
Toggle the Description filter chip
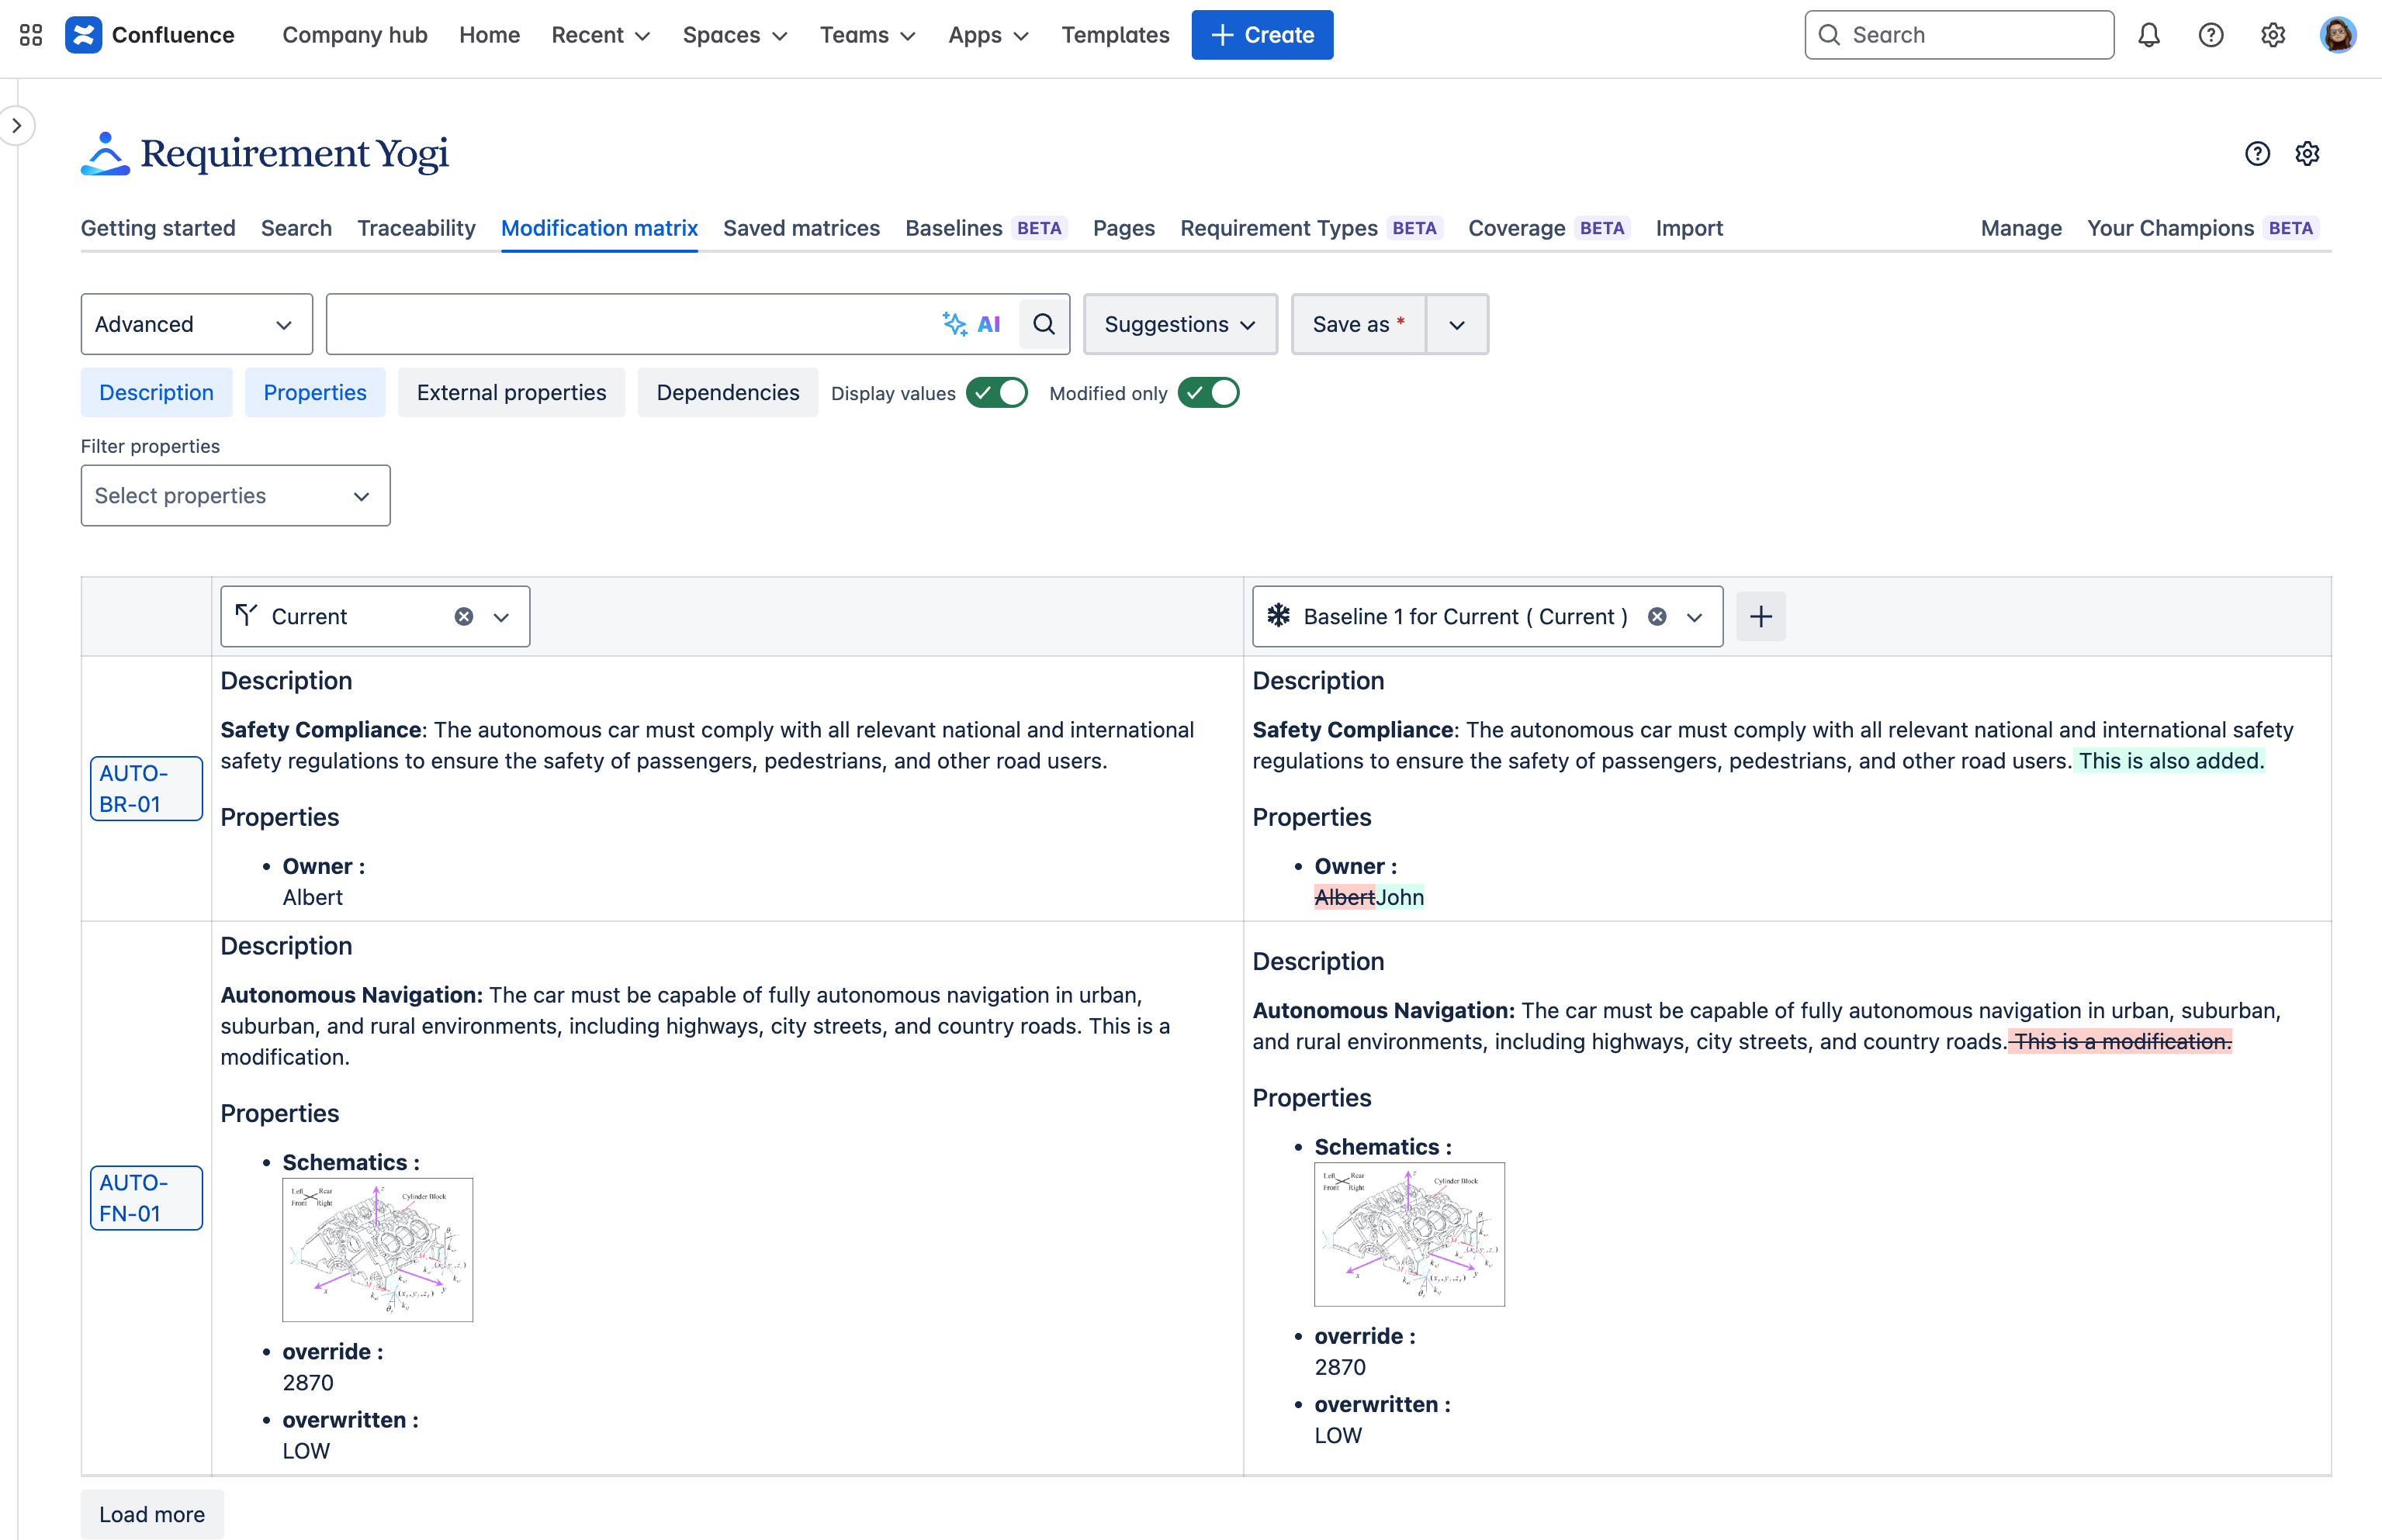[156, 393]
